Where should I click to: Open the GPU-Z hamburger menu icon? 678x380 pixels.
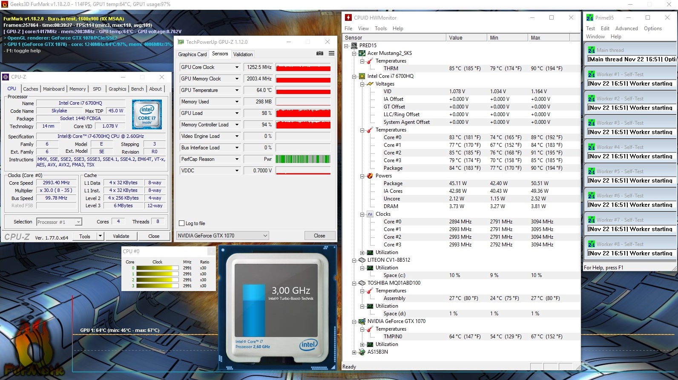click(331, 54)
